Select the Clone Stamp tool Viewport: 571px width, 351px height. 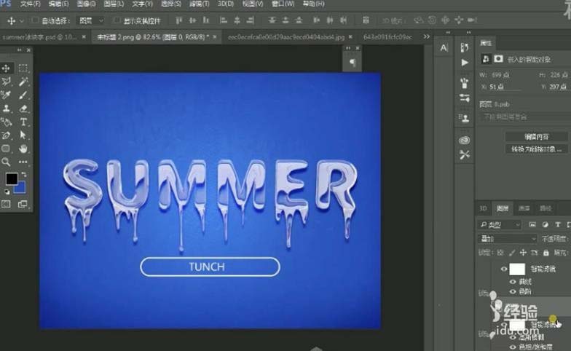(x=6, y=109)
